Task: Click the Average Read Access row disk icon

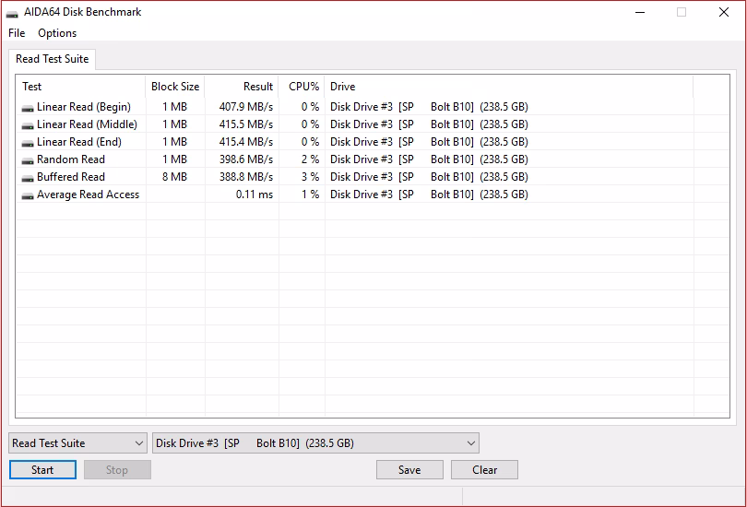Action: pos(28,195)
